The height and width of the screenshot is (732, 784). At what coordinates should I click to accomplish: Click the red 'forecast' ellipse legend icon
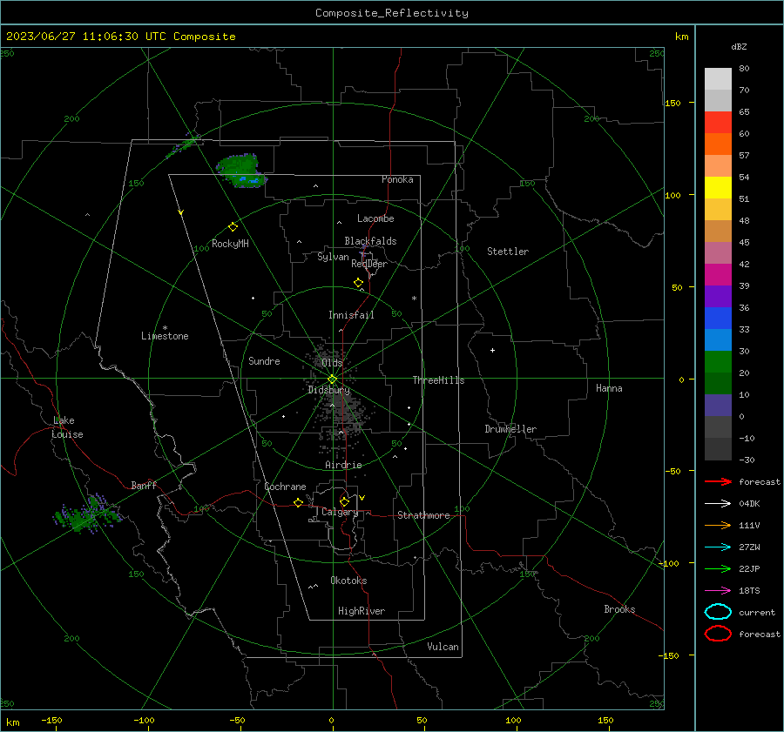718,634
